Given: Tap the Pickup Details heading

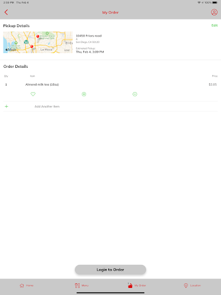Looking at the screenshot, I should [x=17, y=26].
